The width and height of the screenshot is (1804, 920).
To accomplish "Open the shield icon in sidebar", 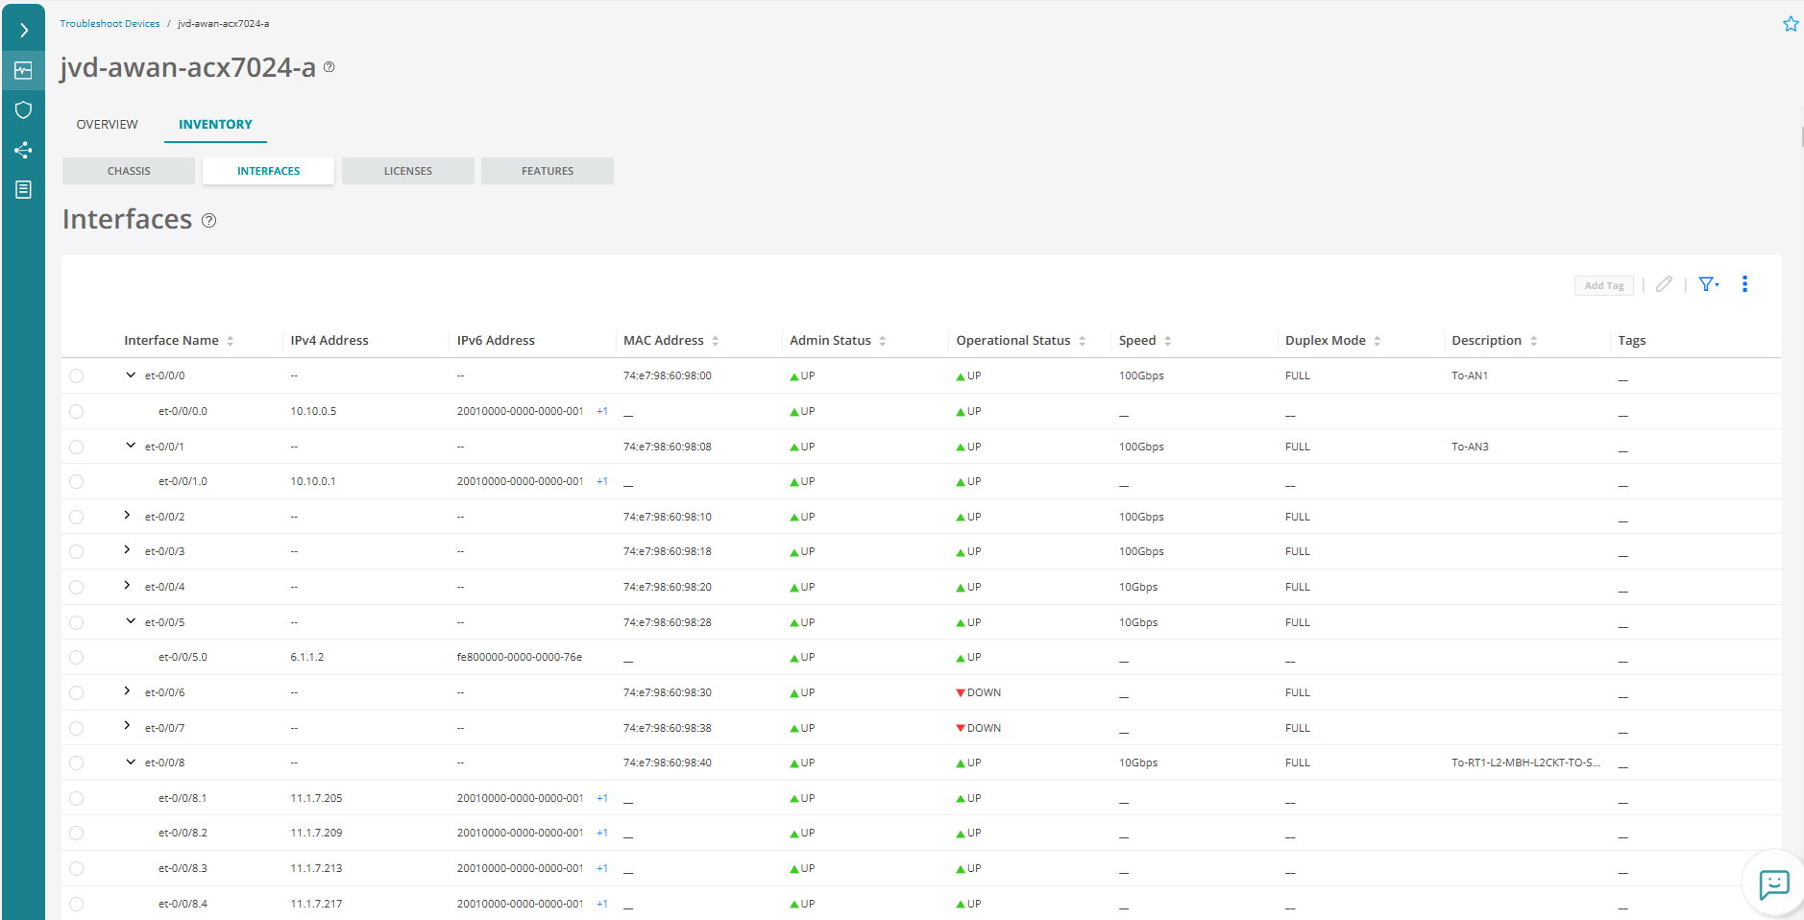I will click(24, 110).
